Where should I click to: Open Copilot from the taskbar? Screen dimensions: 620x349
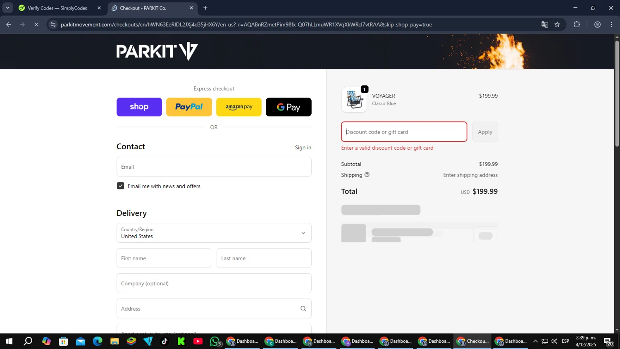pyautogui.click(x=46, y=341)
